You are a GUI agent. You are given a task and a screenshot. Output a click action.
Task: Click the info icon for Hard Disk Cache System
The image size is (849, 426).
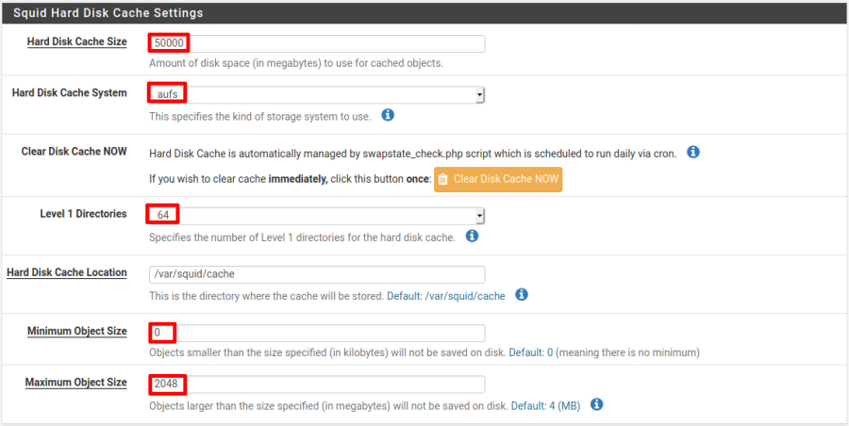coord(388,115)
